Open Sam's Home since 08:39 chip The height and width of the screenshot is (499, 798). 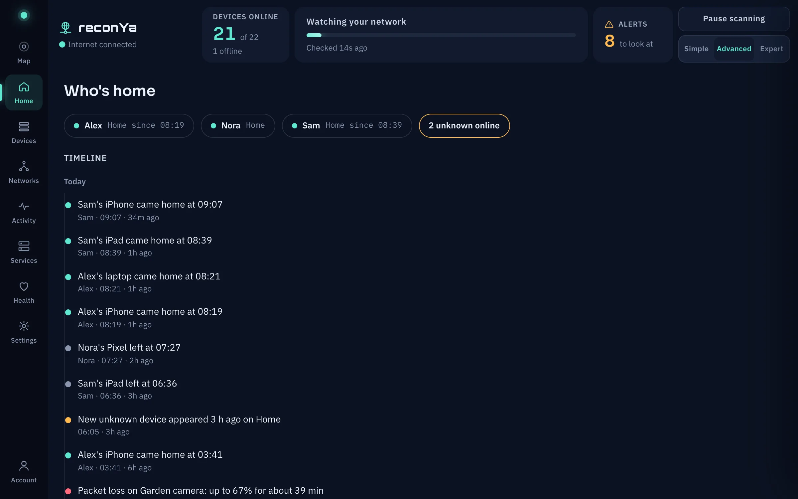[347, 126]
